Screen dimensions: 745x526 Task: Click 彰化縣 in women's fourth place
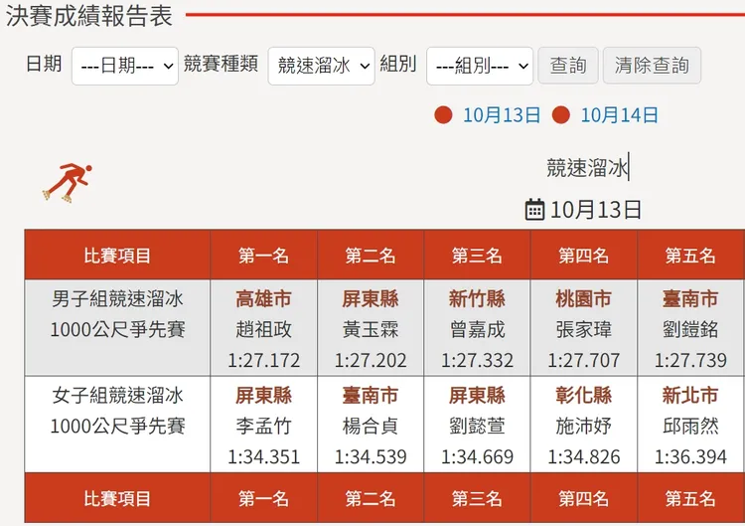tap(584, 395)
